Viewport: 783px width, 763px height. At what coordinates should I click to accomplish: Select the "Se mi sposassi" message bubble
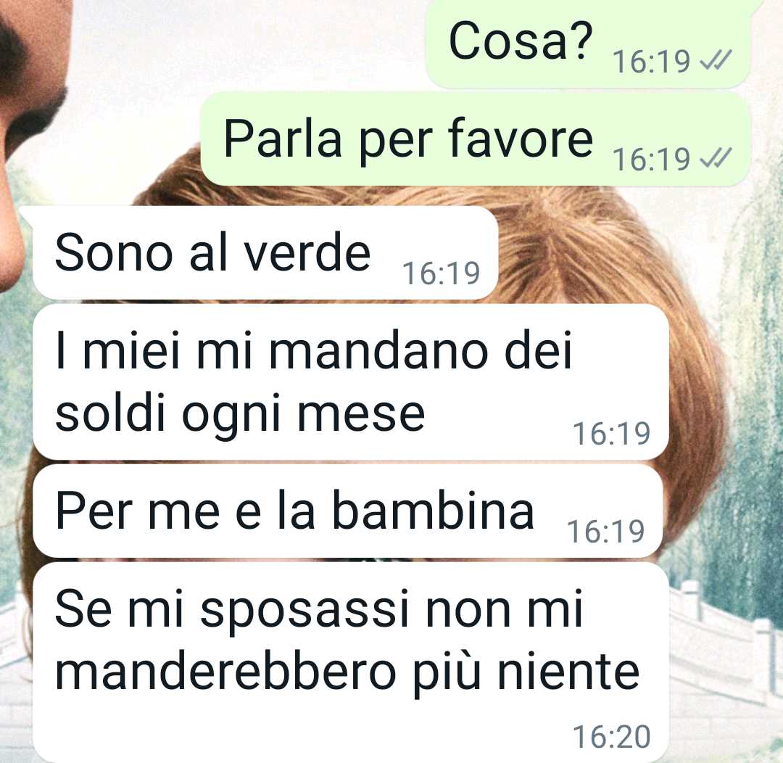pyautogui.click(x=350, y=663)
